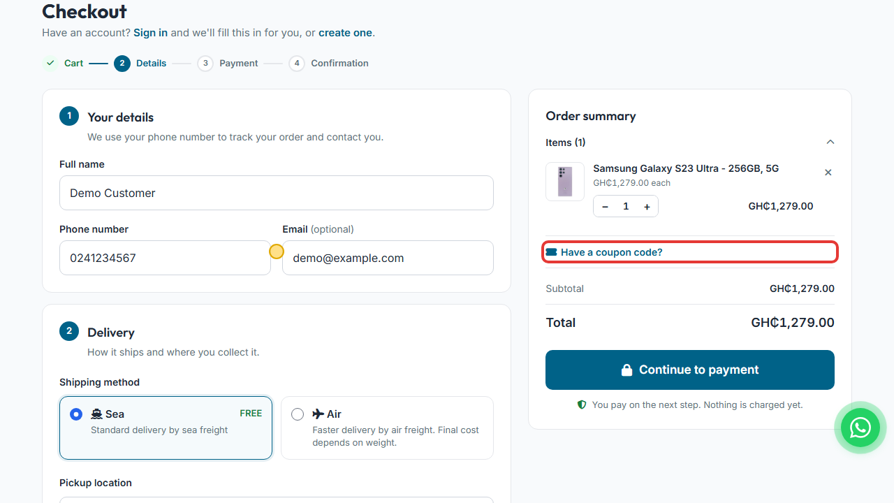This screenshot has height=503, width=894.
Task: Select Sea shipping method radio
Action: (x=76, y=414)
